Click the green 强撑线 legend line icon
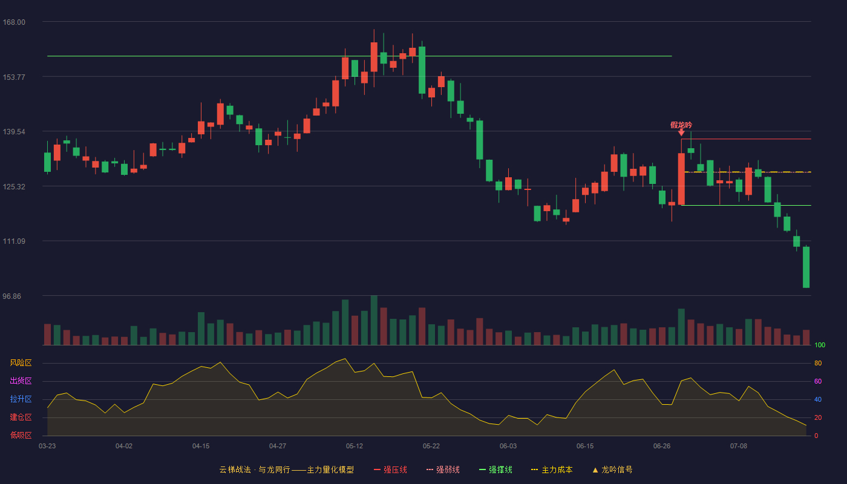Viewport: 847px width, 484px height. tap(482, 469)
